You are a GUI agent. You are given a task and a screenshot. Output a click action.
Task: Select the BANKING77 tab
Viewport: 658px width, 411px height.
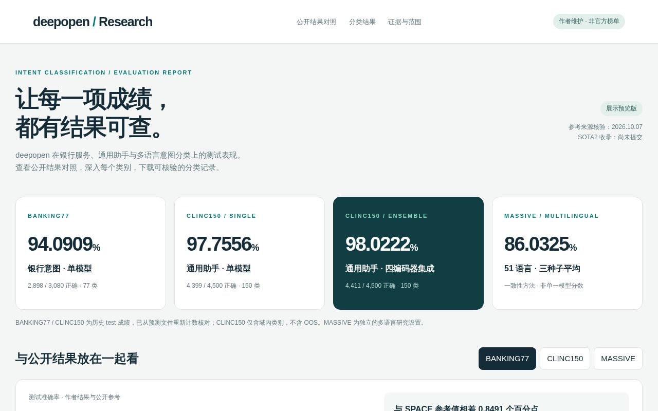click(x=507, y=359)
